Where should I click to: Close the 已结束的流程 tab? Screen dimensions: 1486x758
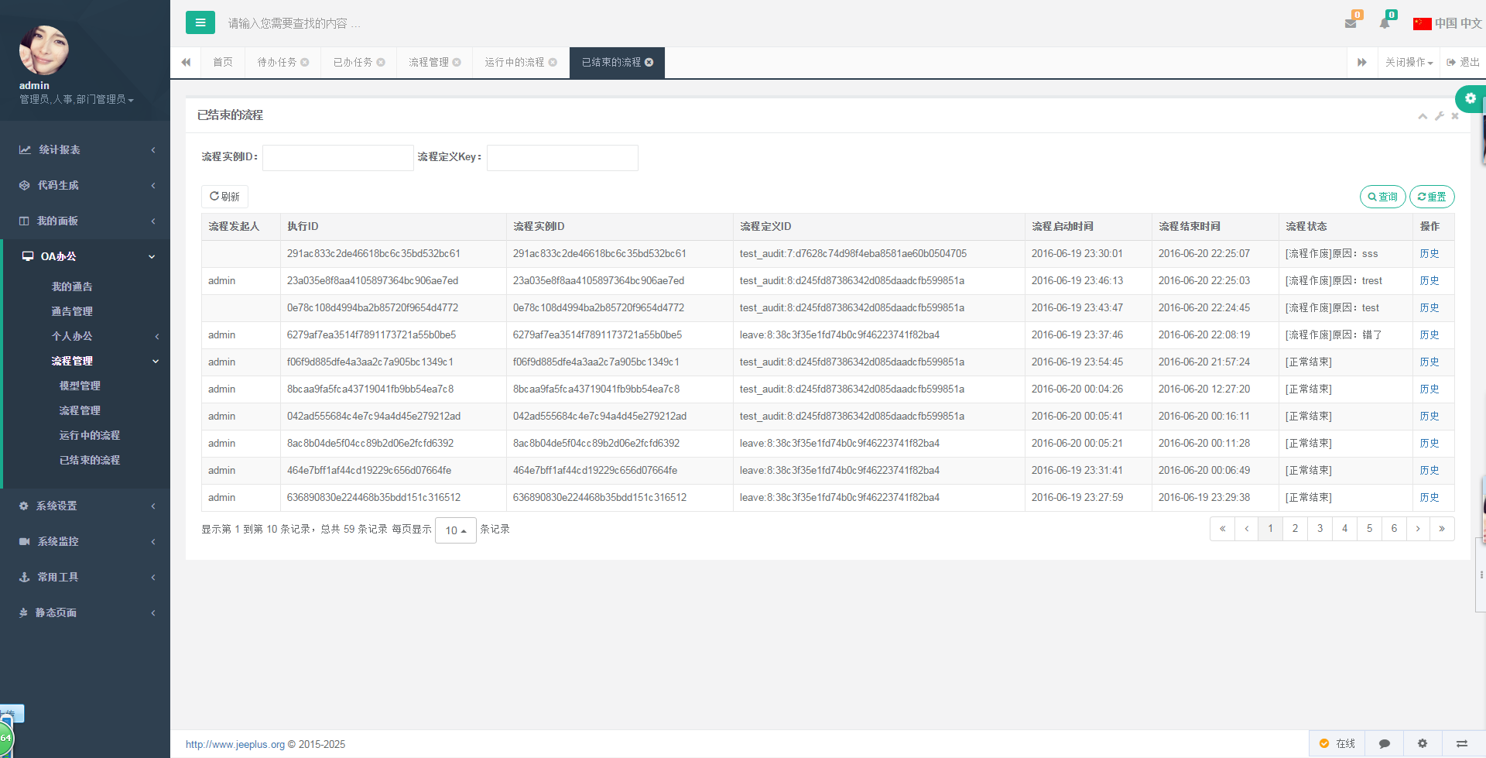tap(649, 63)
